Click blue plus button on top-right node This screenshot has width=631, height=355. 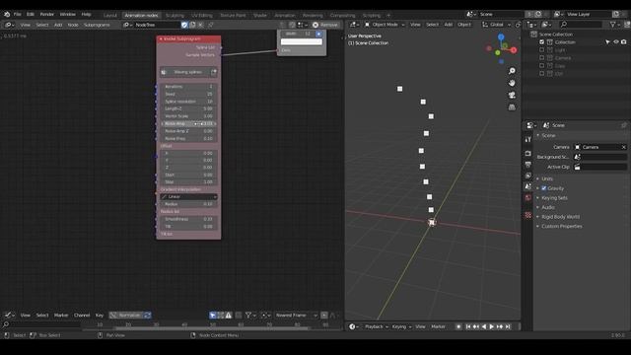coord(318,34)
